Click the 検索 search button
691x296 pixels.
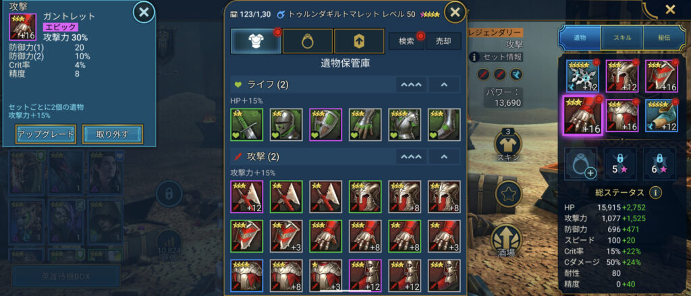click(x=406, y=41)
